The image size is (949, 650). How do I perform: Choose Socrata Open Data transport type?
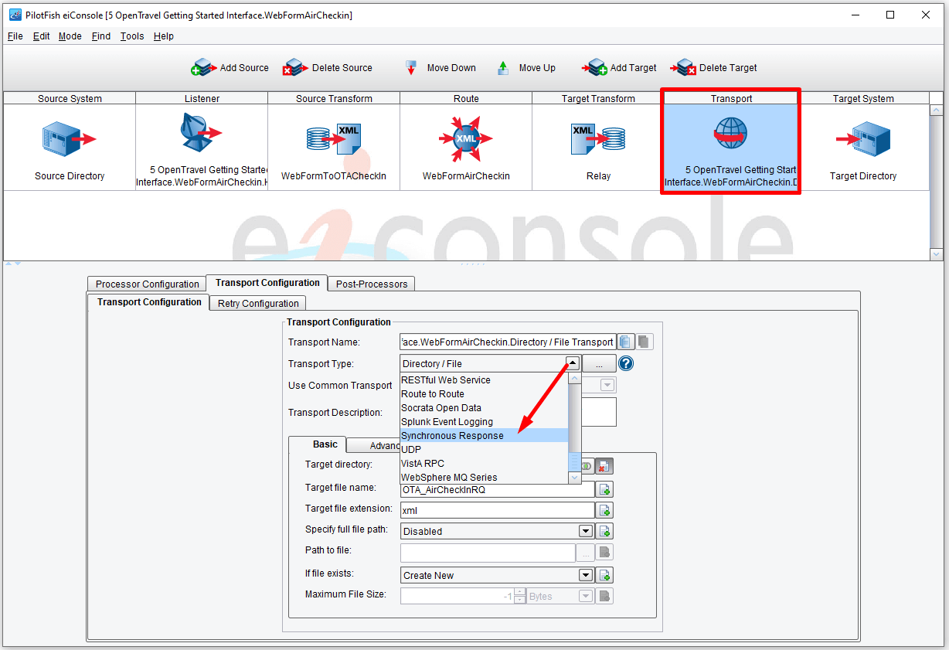484,408
